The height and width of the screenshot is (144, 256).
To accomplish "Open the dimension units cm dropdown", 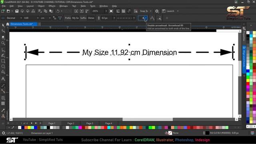I will point(50,18).
